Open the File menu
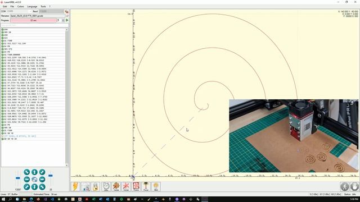 [x=12, y=6]
